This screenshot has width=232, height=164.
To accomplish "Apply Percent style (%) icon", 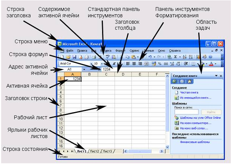I will pos(160,64).
